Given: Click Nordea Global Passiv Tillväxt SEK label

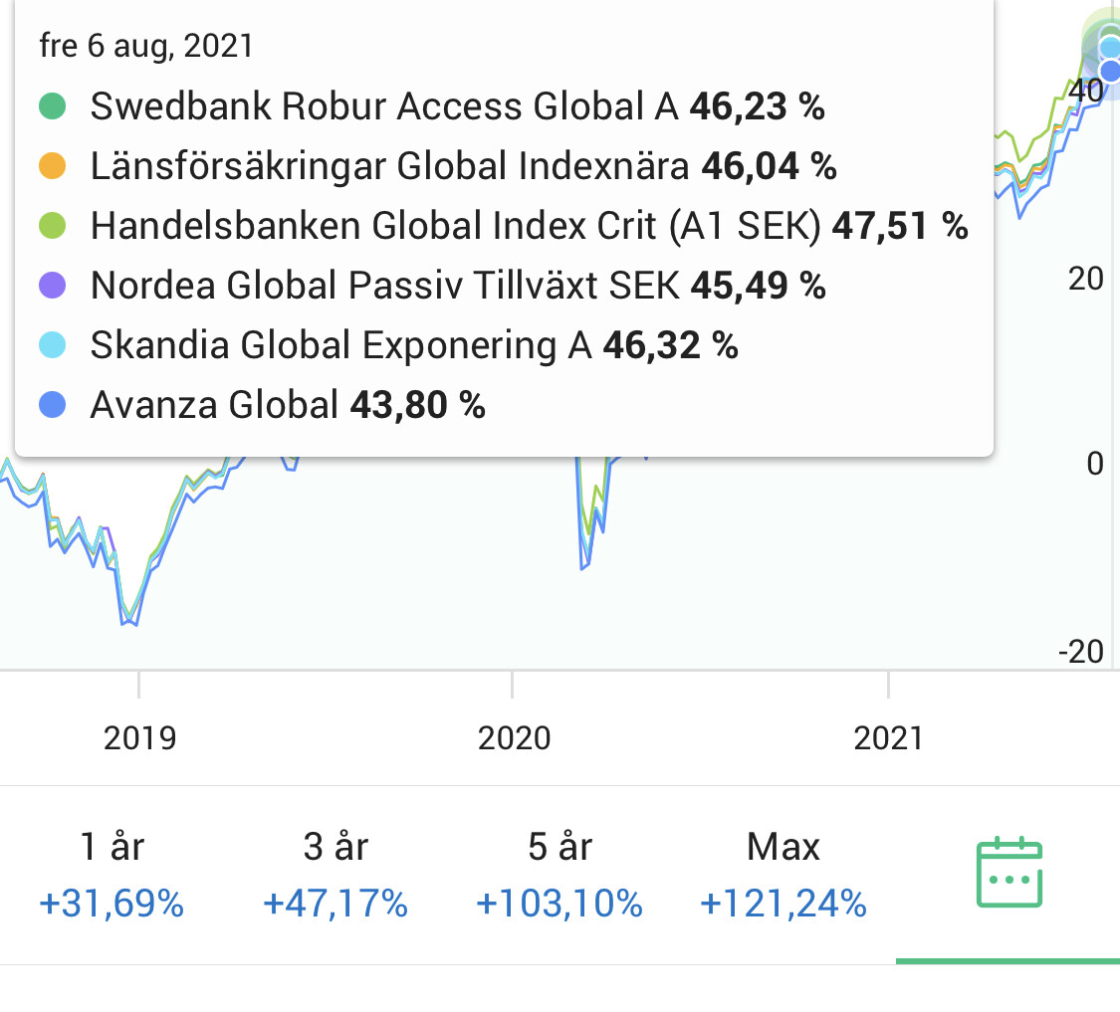Looking at the screenshot, I should [x=384, y=286].
